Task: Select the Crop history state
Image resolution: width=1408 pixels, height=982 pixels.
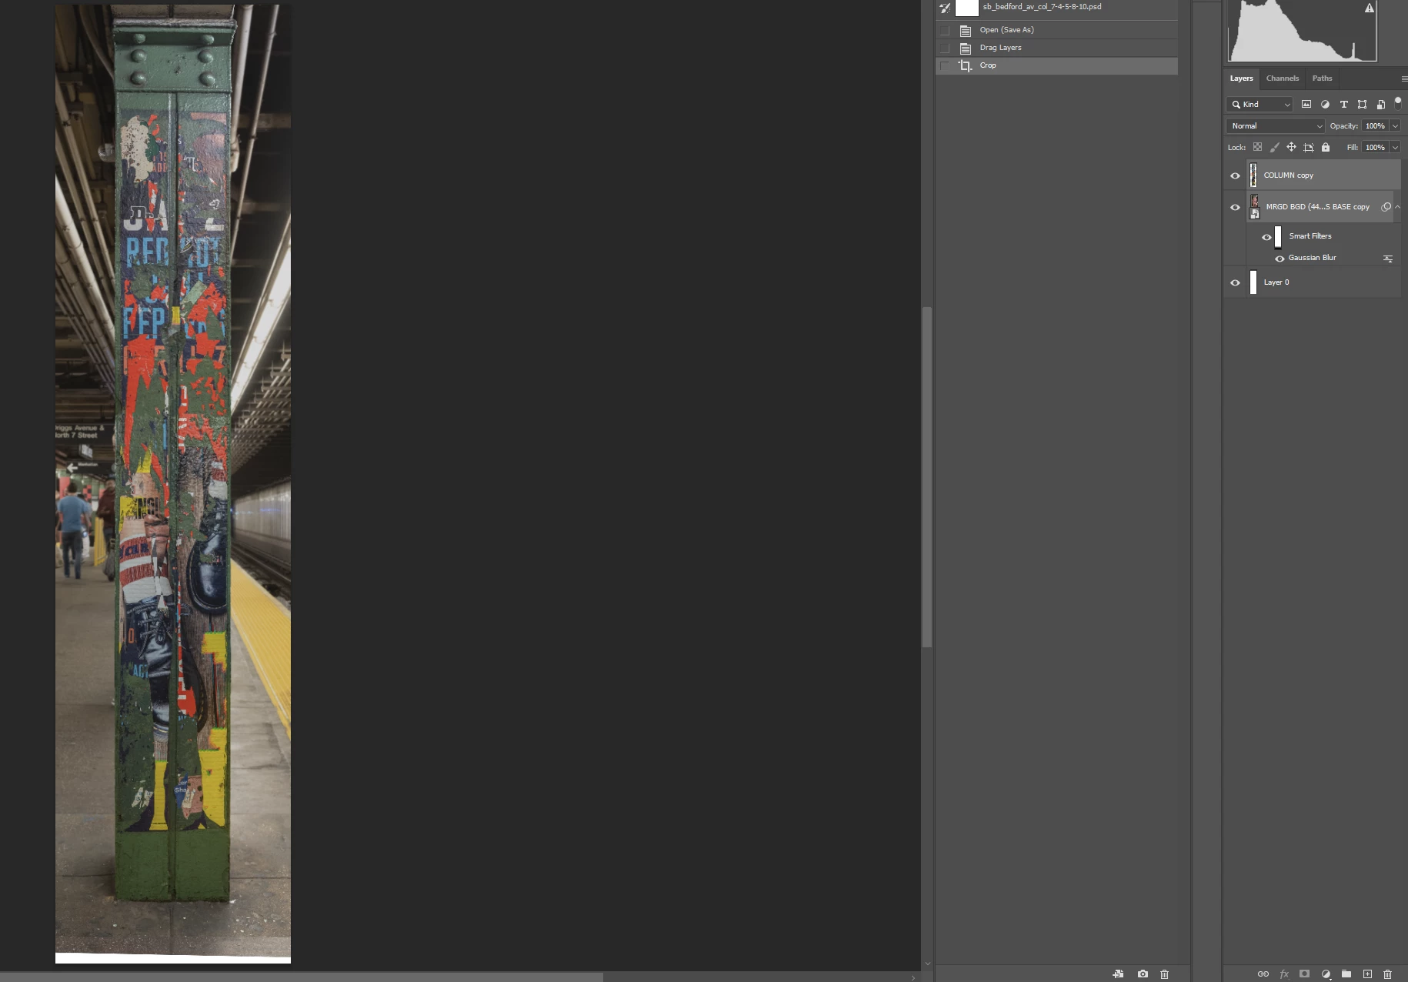Action: [1056, 65]
